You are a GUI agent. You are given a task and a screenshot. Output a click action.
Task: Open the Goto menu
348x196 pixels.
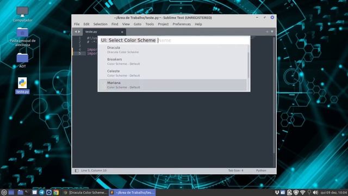(x=138, y=24)
